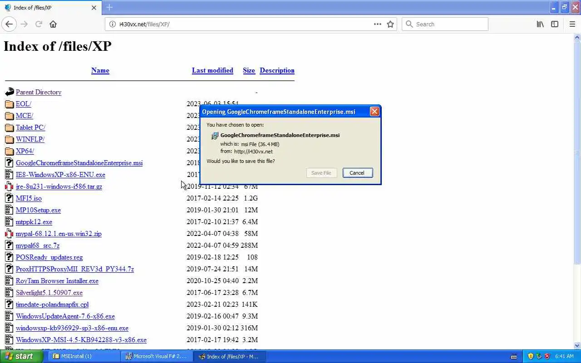This screenshot has width=581, height=363.
Task: Close the Index of /files/XP tab
Action: click(x=94, y=8)
